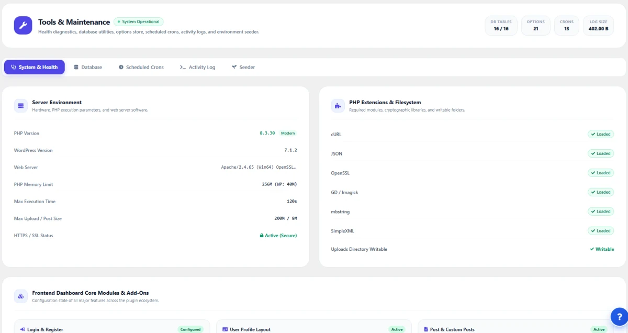
Task: Click the Server Environment section icon
Action: (x=21, y=106)
